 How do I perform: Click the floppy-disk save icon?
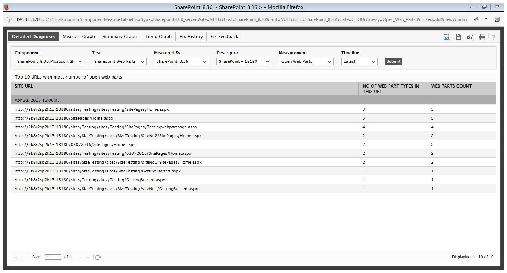pos(459,37)
